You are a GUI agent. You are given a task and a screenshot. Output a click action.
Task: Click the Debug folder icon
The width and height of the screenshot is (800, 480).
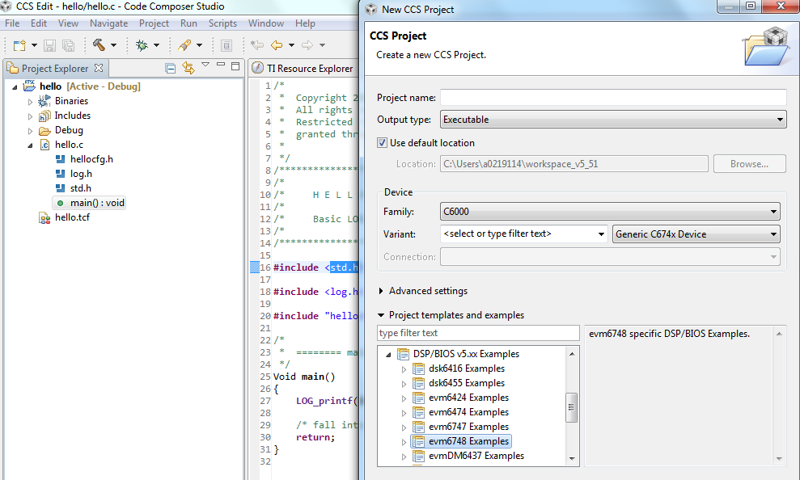pyautogui.click(x=44, y=130)
